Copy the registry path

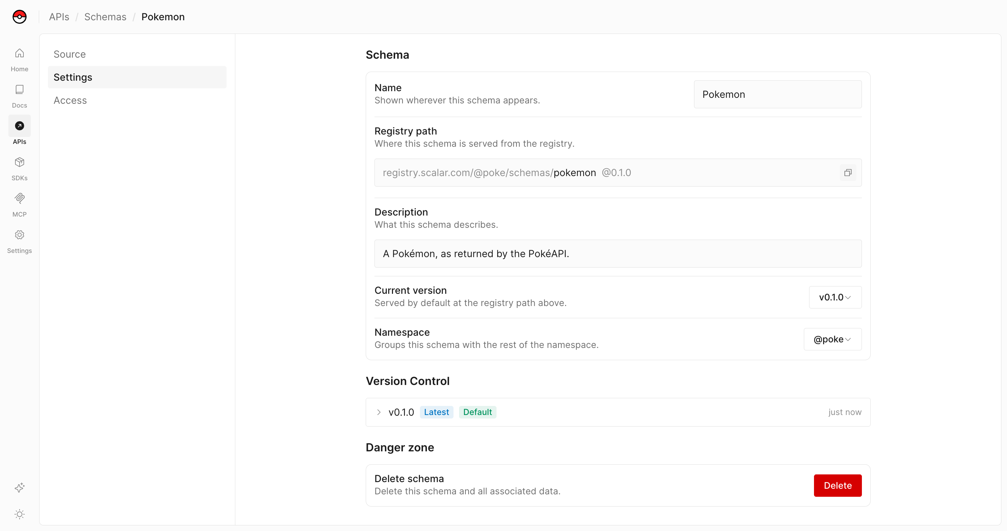click(848, 173)
